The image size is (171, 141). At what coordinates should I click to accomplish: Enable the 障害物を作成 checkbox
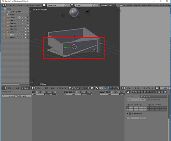pyautogui.click(x=130, y=114)
